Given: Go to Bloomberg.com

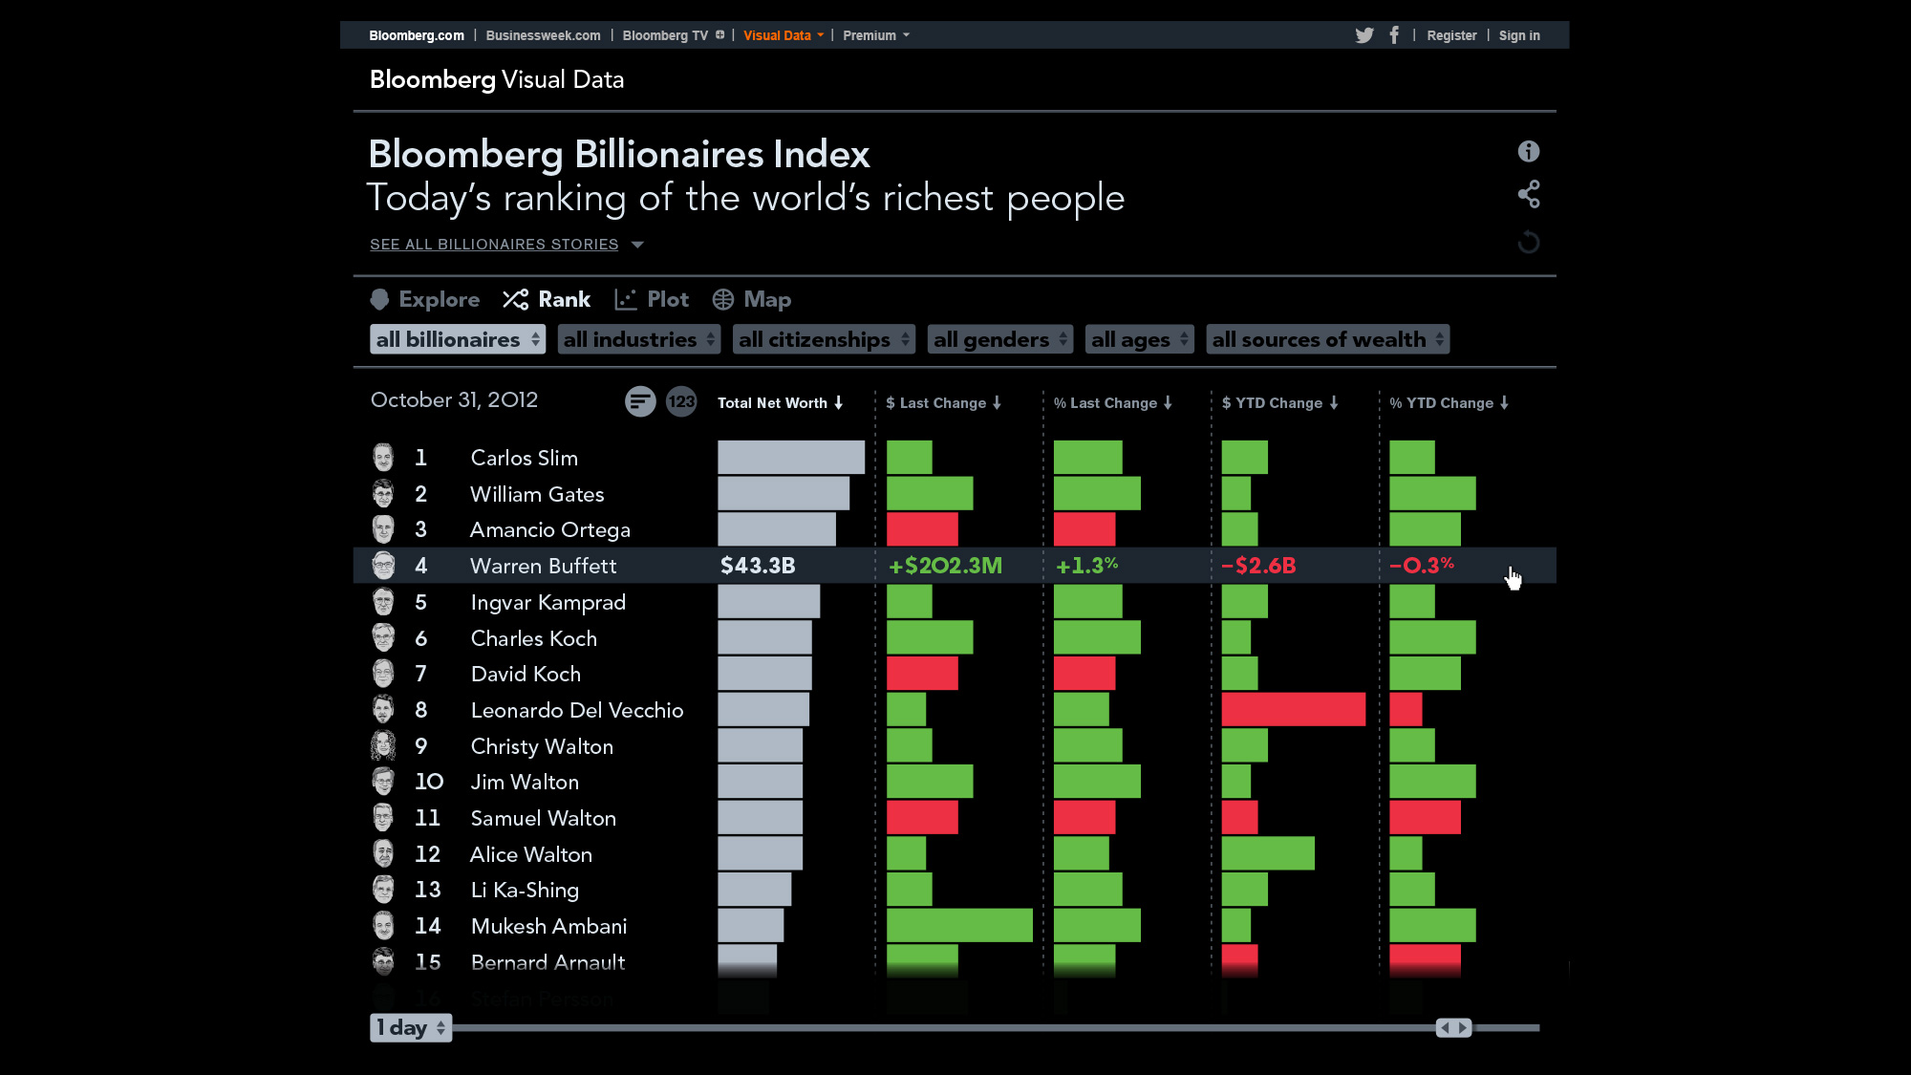Looking at the screenshot, I should point(417,35).
